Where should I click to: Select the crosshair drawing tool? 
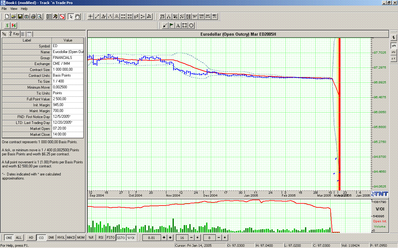tap(90, 16)
